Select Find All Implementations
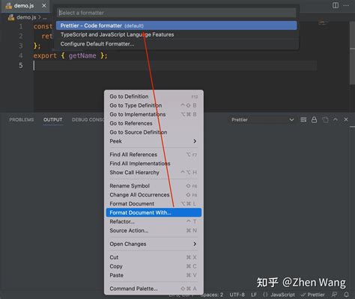This screenshot has width=355, height=299. 154,164
